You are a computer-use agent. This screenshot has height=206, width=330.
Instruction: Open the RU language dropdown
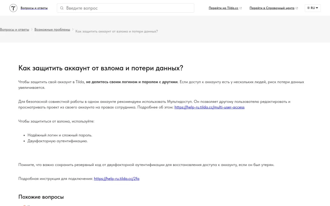click(x=313, y=8)
